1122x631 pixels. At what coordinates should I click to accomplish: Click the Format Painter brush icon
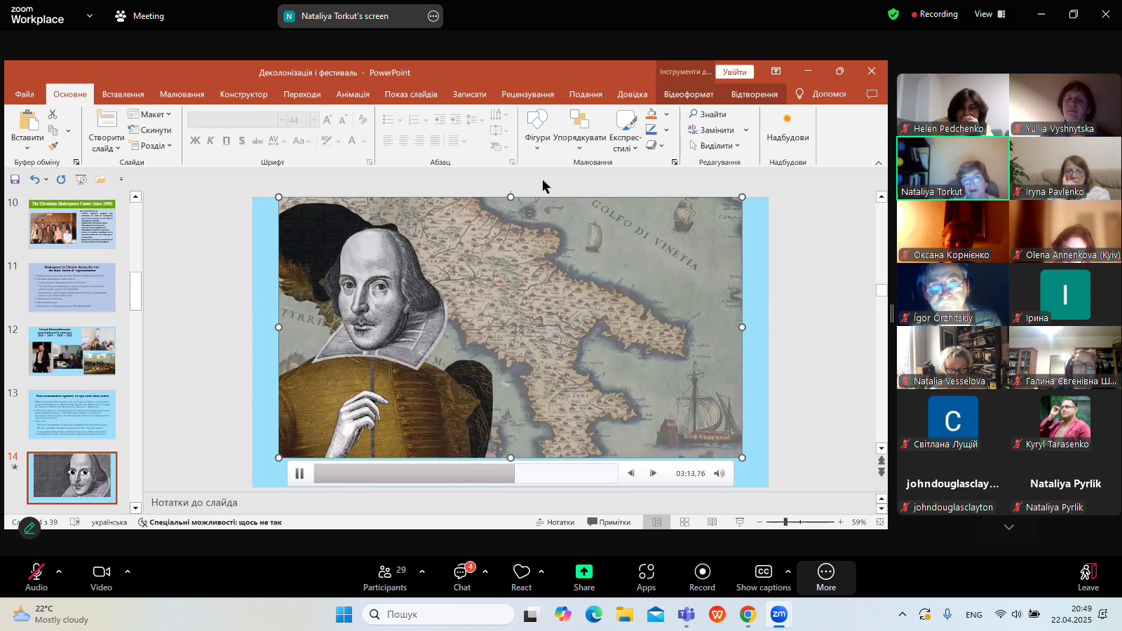click(x=53, y=146)
